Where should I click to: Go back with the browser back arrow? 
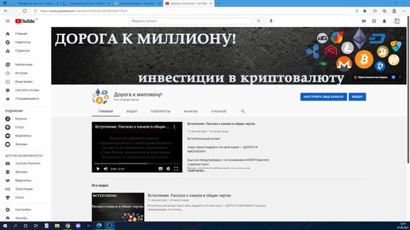click(x=6, y=11)
